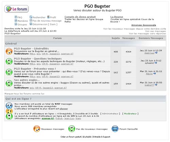Click the green one-eyed smiley in online section
This screenshot has width=170, height=142.
click(9, 116)
